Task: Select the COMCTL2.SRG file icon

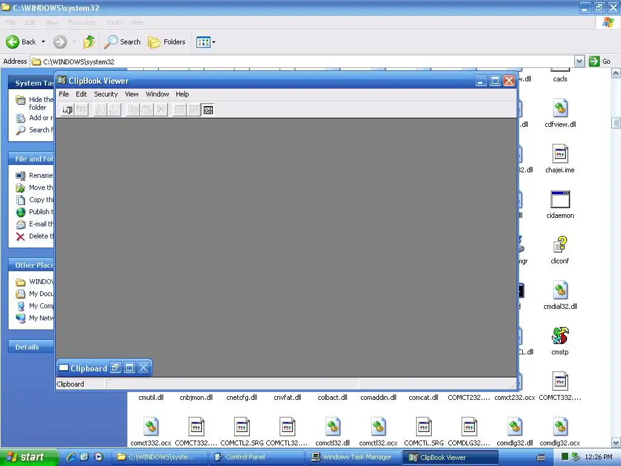Action: click(x=241, y=427)
